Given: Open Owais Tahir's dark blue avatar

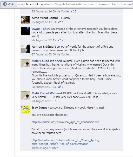Looking at the screenshot, I should pyautogui.click(x=25, y=31).
